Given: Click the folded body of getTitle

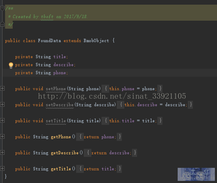Looking at the screenshot, I should pos(99,169).
